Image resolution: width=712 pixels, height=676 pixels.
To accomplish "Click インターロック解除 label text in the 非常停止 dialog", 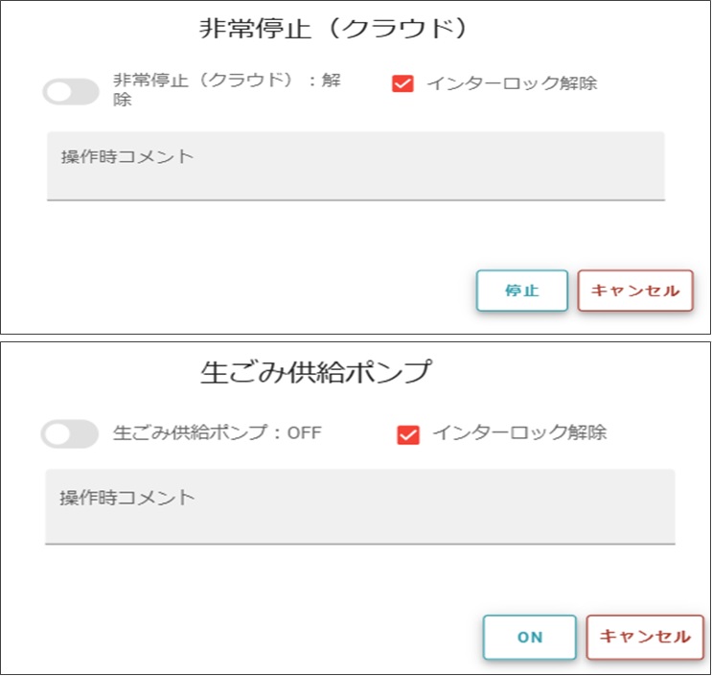I will click(511, 83).
